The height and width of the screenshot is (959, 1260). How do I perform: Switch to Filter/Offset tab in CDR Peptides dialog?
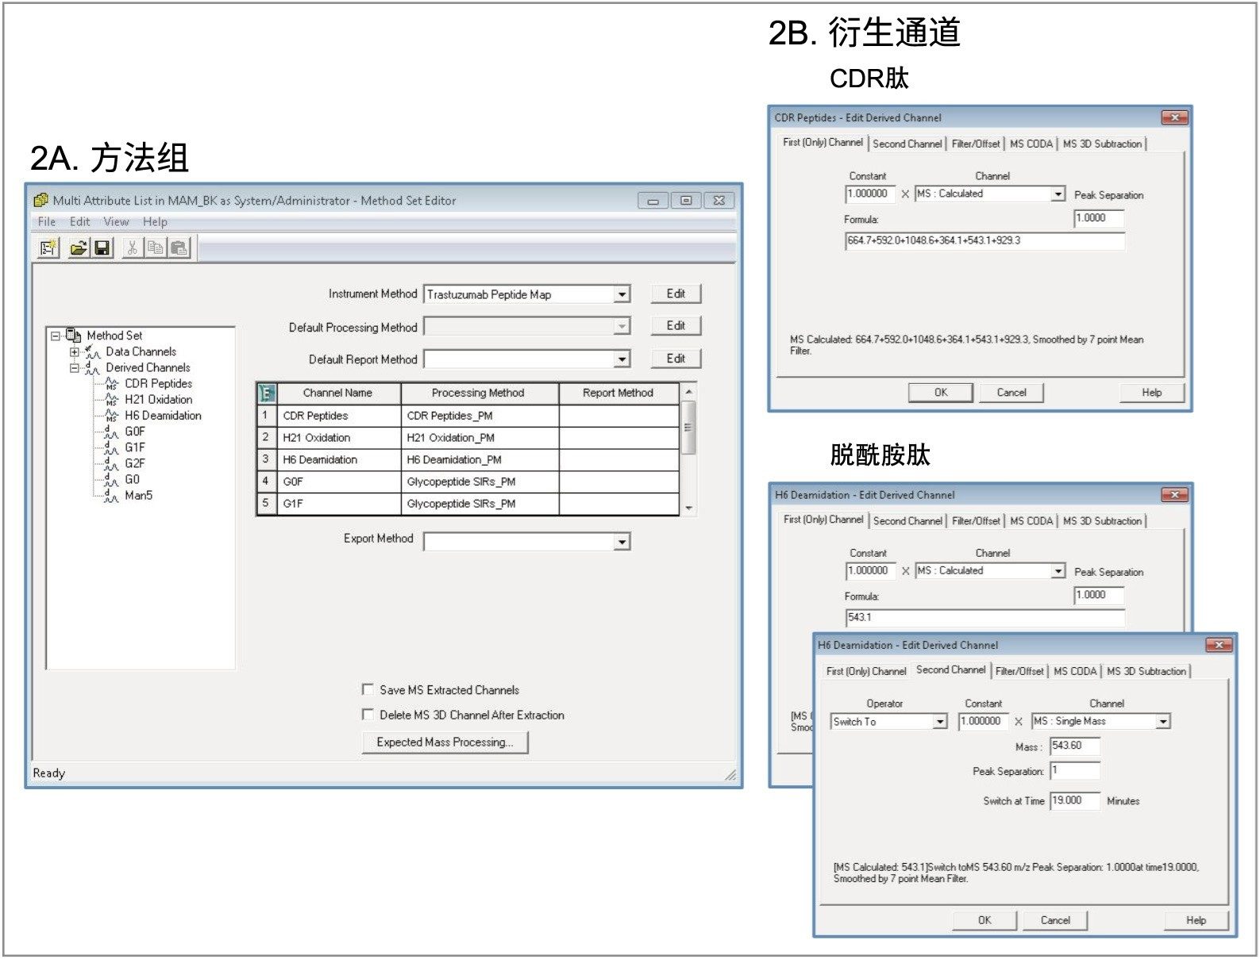(976, 144)
